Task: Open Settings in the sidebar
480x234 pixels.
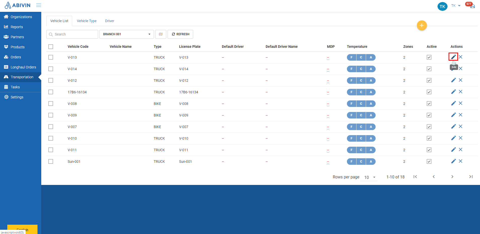Action: pos(21,97)
